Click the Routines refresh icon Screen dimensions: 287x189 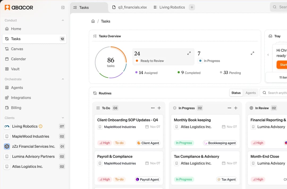pos(95,93)
